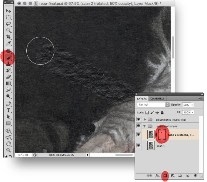Select the Lasso tool

[x=8, y=24]
